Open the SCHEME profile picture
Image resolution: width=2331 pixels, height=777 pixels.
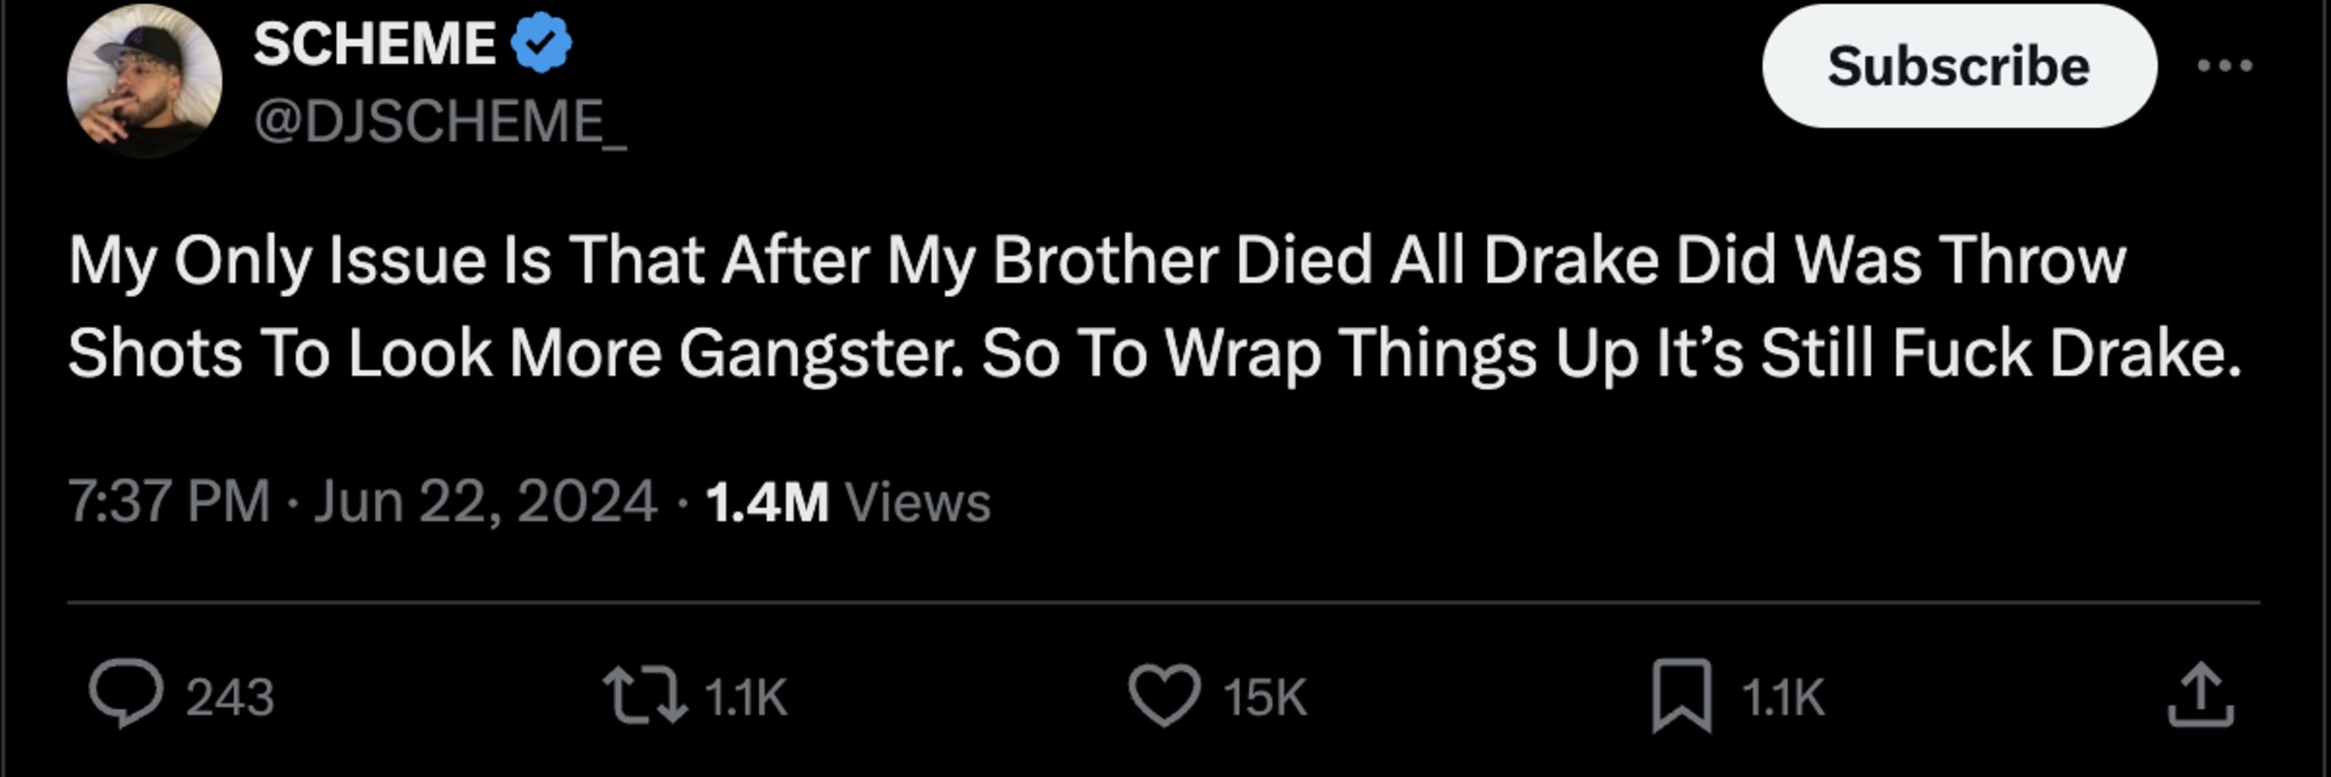[x=144, y=81]
